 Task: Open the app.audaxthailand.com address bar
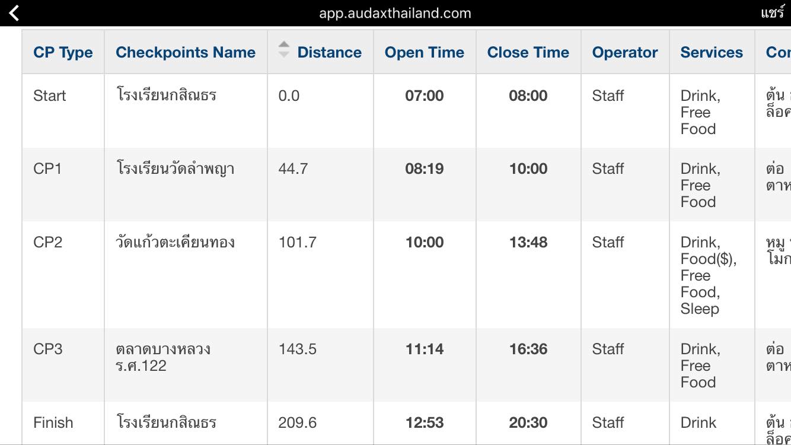tap(395, 13)
